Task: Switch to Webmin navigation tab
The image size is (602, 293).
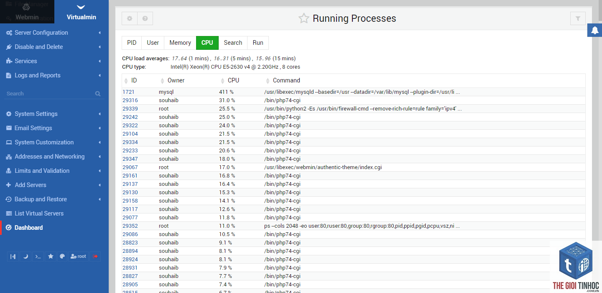Action: [x=27, y=12]
